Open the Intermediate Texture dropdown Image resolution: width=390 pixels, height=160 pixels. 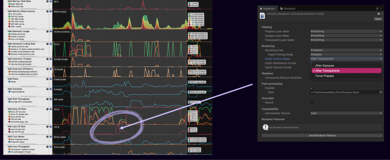(x=346, y=113)
